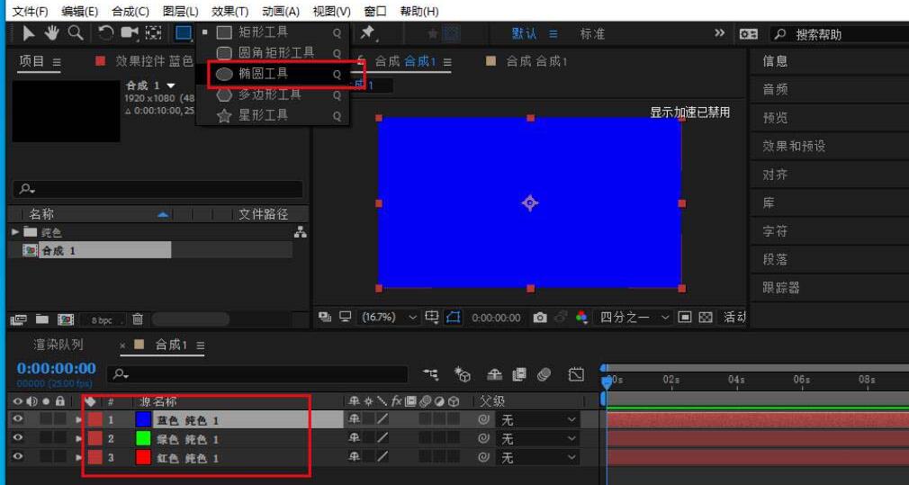Open parent dropdown for 红色 纯色 1 layer
Viewport: 909px width, 485px height.
[538, 458]
